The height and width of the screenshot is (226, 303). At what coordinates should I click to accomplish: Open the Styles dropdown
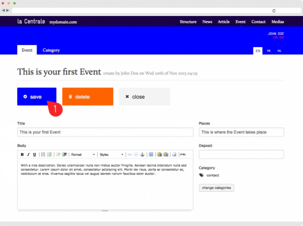coord(112,155)
